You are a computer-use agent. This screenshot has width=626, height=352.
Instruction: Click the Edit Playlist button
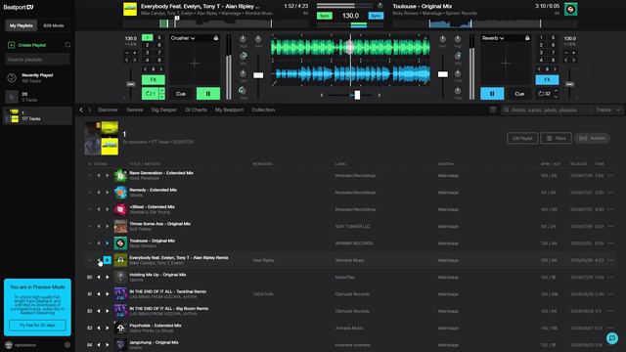[522, 138]
